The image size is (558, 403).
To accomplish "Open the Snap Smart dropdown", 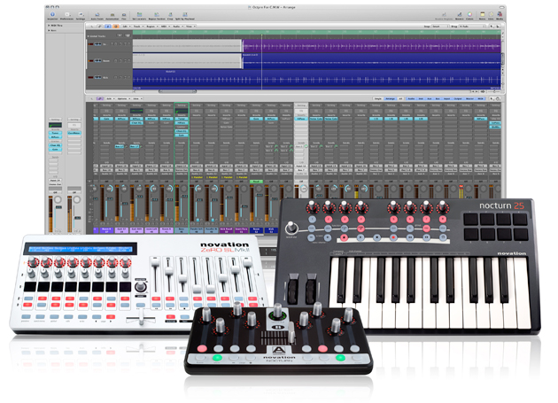I will tap(440, 27).
